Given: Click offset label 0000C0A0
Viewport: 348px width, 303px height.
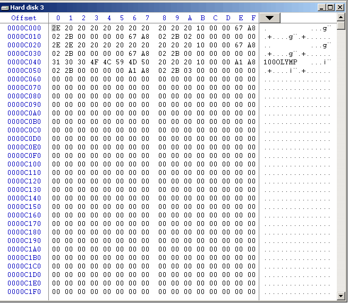Looking at the screenshot, I should [24, 113].
